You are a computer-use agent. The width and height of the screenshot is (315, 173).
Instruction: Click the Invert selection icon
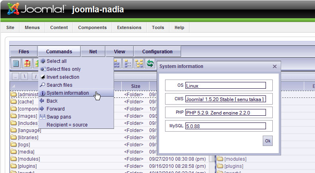(x=43, y=77)
